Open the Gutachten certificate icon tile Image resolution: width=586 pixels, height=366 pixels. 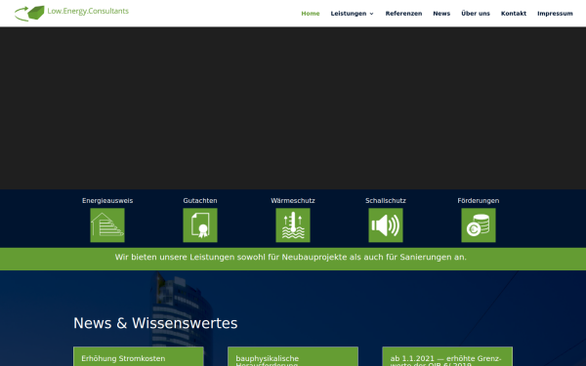pos(200,225)
